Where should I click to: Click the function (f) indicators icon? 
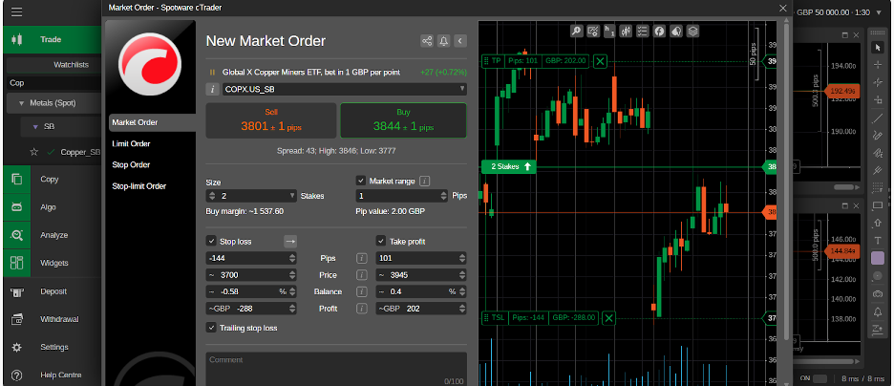(x=659, y=31)
